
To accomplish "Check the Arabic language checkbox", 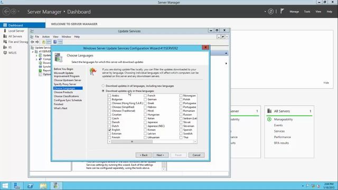I will pyautogui.click(x=109, y=96).
